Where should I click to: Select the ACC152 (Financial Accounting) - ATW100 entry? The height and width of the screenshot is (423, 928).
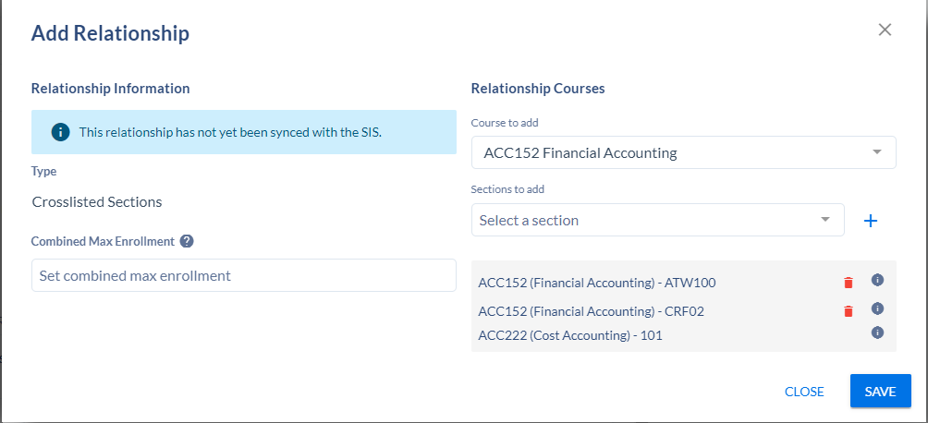[x=597, y=283]
